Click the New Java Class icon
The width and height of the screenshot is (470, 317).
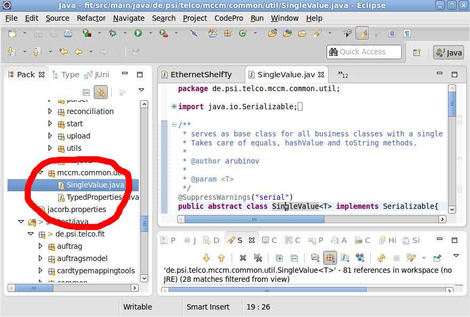(243, 33)
